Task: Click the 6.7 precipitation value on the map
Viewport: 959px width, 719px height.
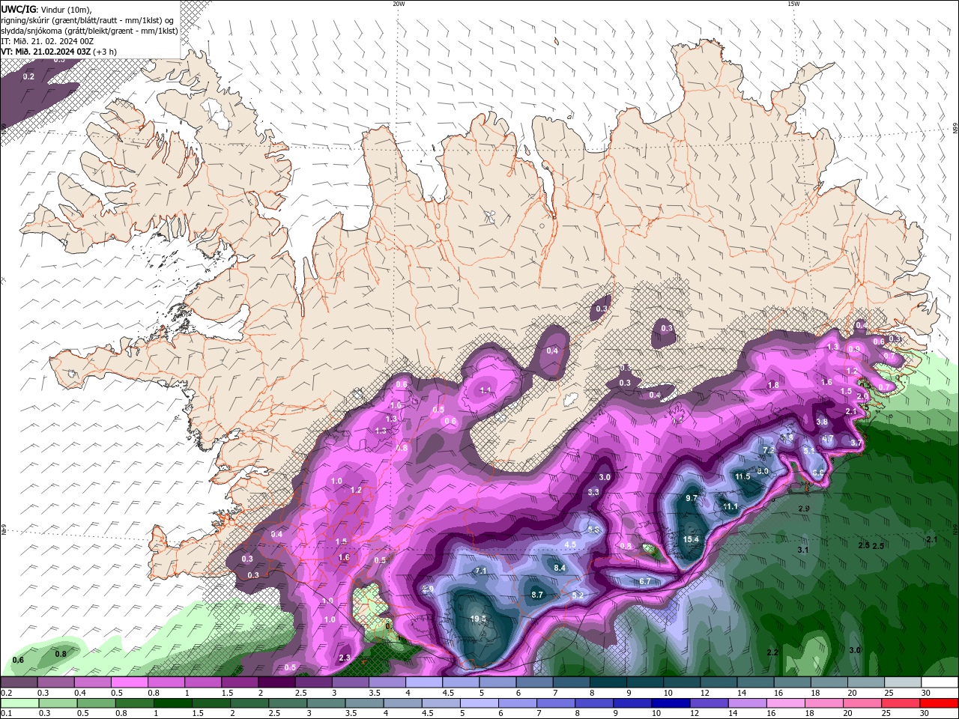Action: click(644, 581)
